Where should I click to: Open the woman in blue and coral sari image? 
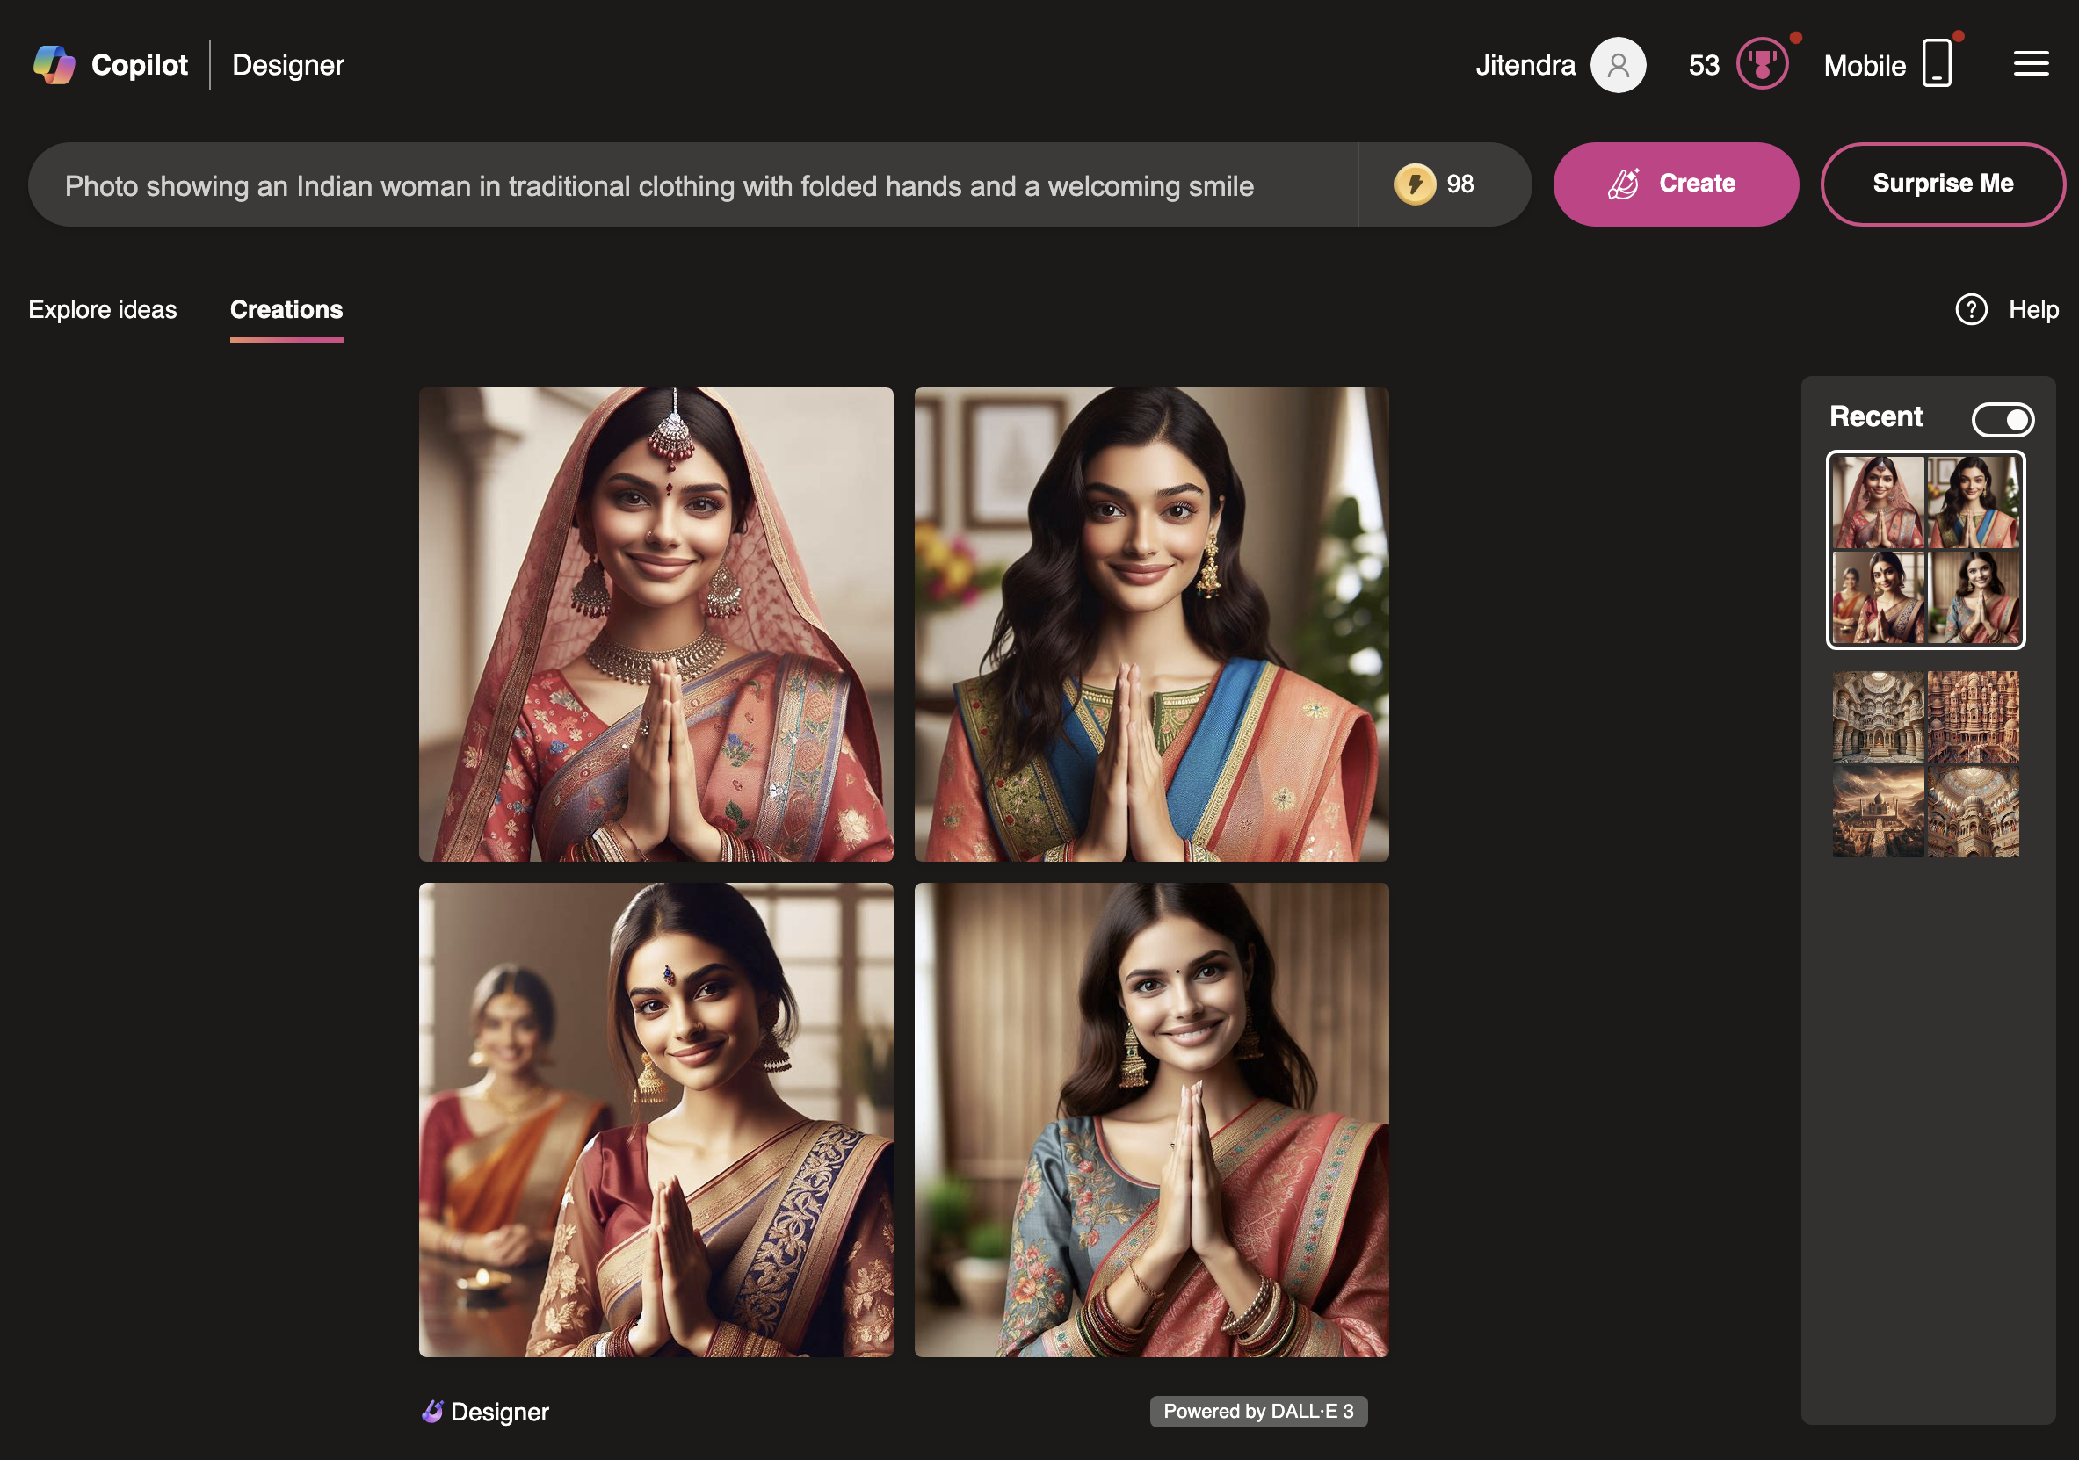[1151, 625]
